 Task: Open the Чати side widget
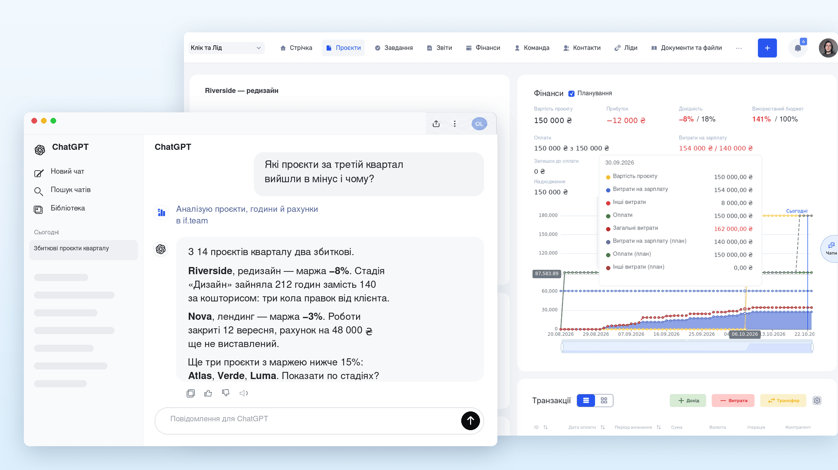point(830,249)
